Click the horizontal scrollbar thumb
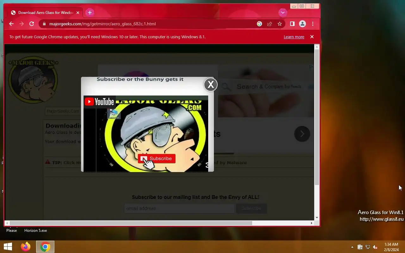 pos(131,223)
